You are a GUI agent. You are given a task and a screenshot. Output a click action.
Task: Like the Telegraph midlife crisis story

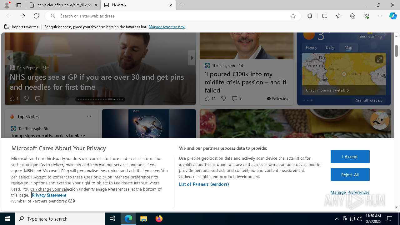[210, 98]
